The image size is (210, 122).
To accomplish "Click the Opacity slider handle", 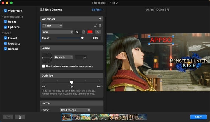I will tap(82, 38).
